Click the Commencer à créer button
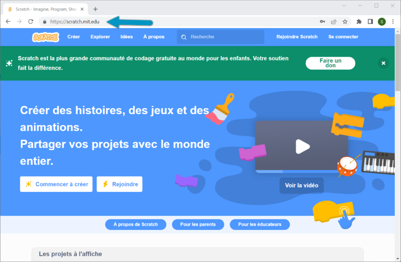The height and width of the screenshot is (262, 401). [x=56, y=184]
